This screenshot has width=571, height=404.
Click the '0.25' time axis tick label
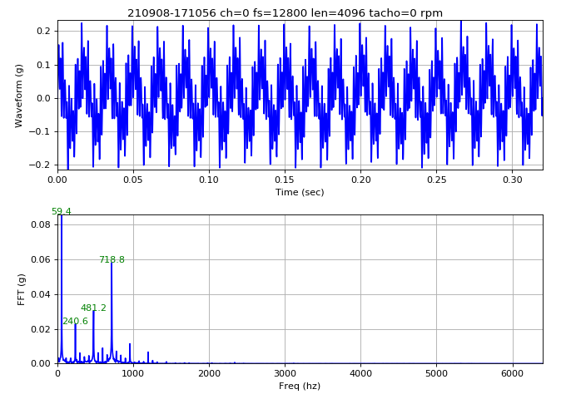pyautogui.click(x=437, y=180)
